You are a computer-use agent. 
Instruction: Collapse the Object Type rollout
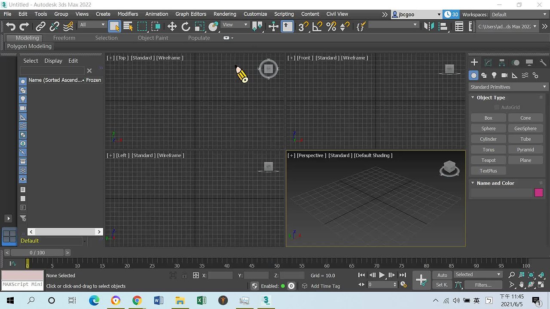click(x=491, y=97)
